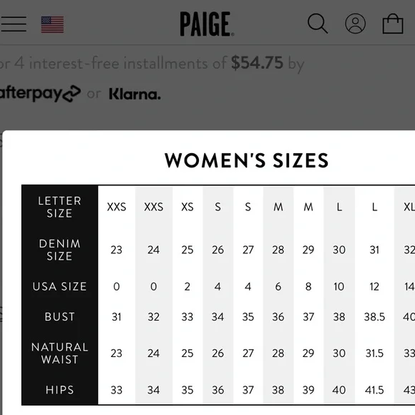The width and height of the screenshot is (415, 415).
Task: Click the 38.5 bust measurement cell
Action: tap(374, 317)
